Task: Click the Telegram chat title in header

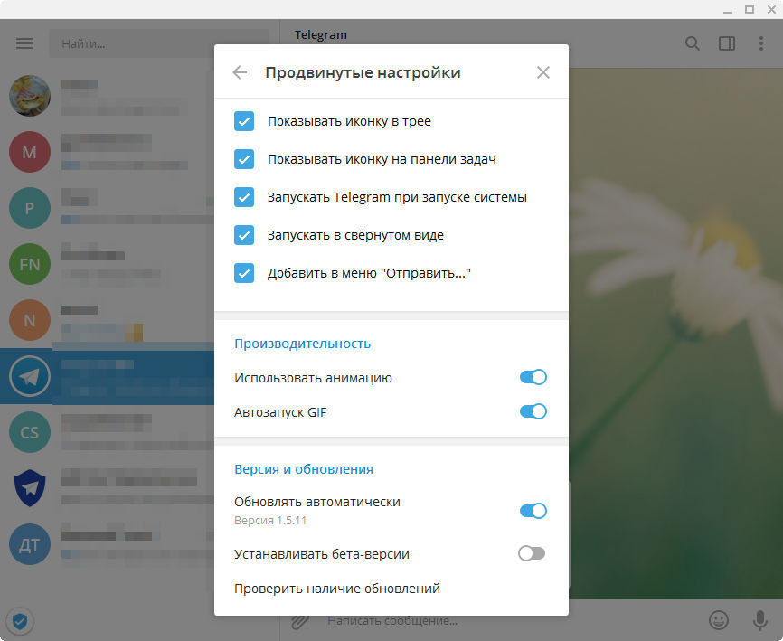Action: 321,34
